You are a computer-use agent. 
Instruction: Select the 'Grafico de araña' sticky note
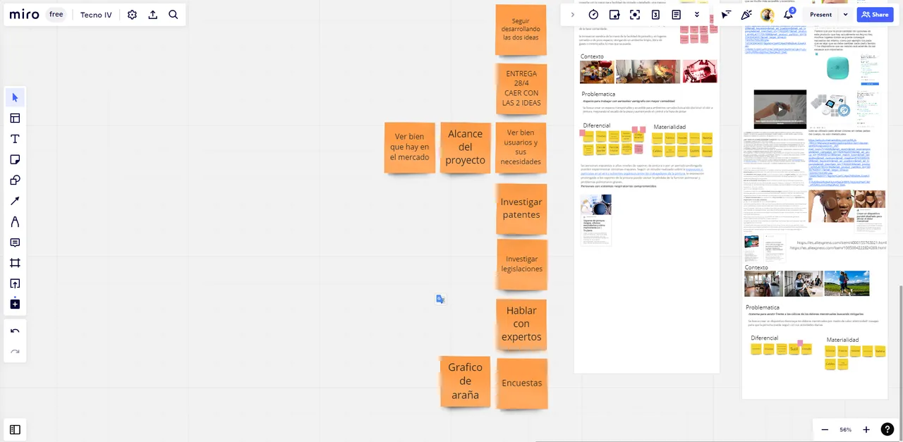[x=465, y=381]
